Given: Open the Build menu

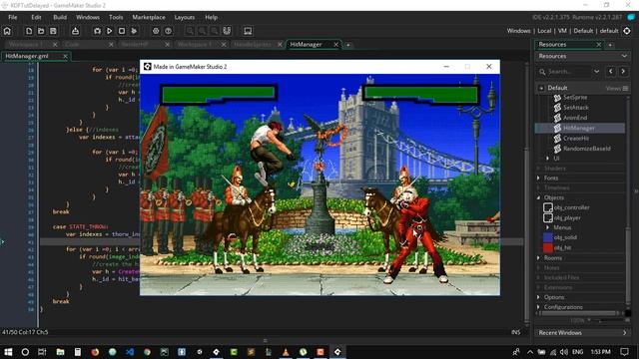Looking at the screenshot, I should pyautogui.click(x=60, y=17).
